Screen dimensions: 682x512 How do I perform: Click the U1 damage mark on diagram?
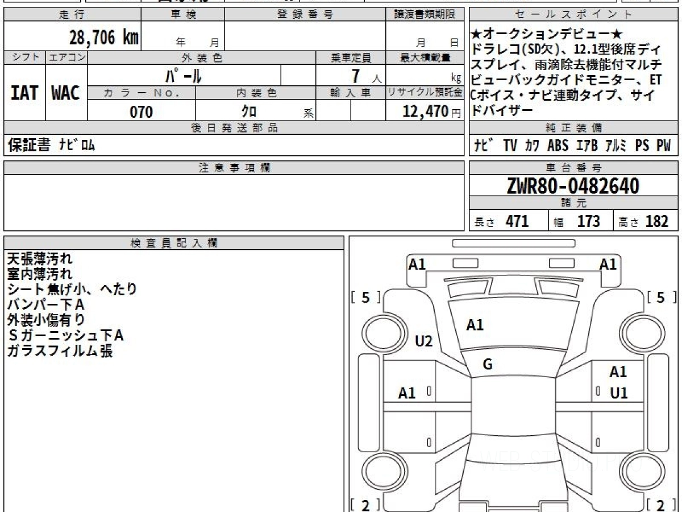[618, 393]
